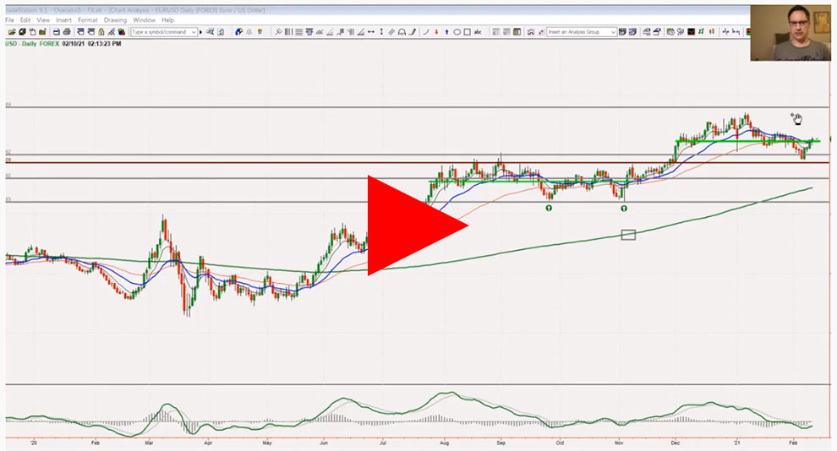Click the horizontal lines drawing tool icon

click(299, 32)
